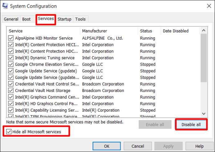
Task: Click the scroll down arrow in services list
Action: (204, 114)
